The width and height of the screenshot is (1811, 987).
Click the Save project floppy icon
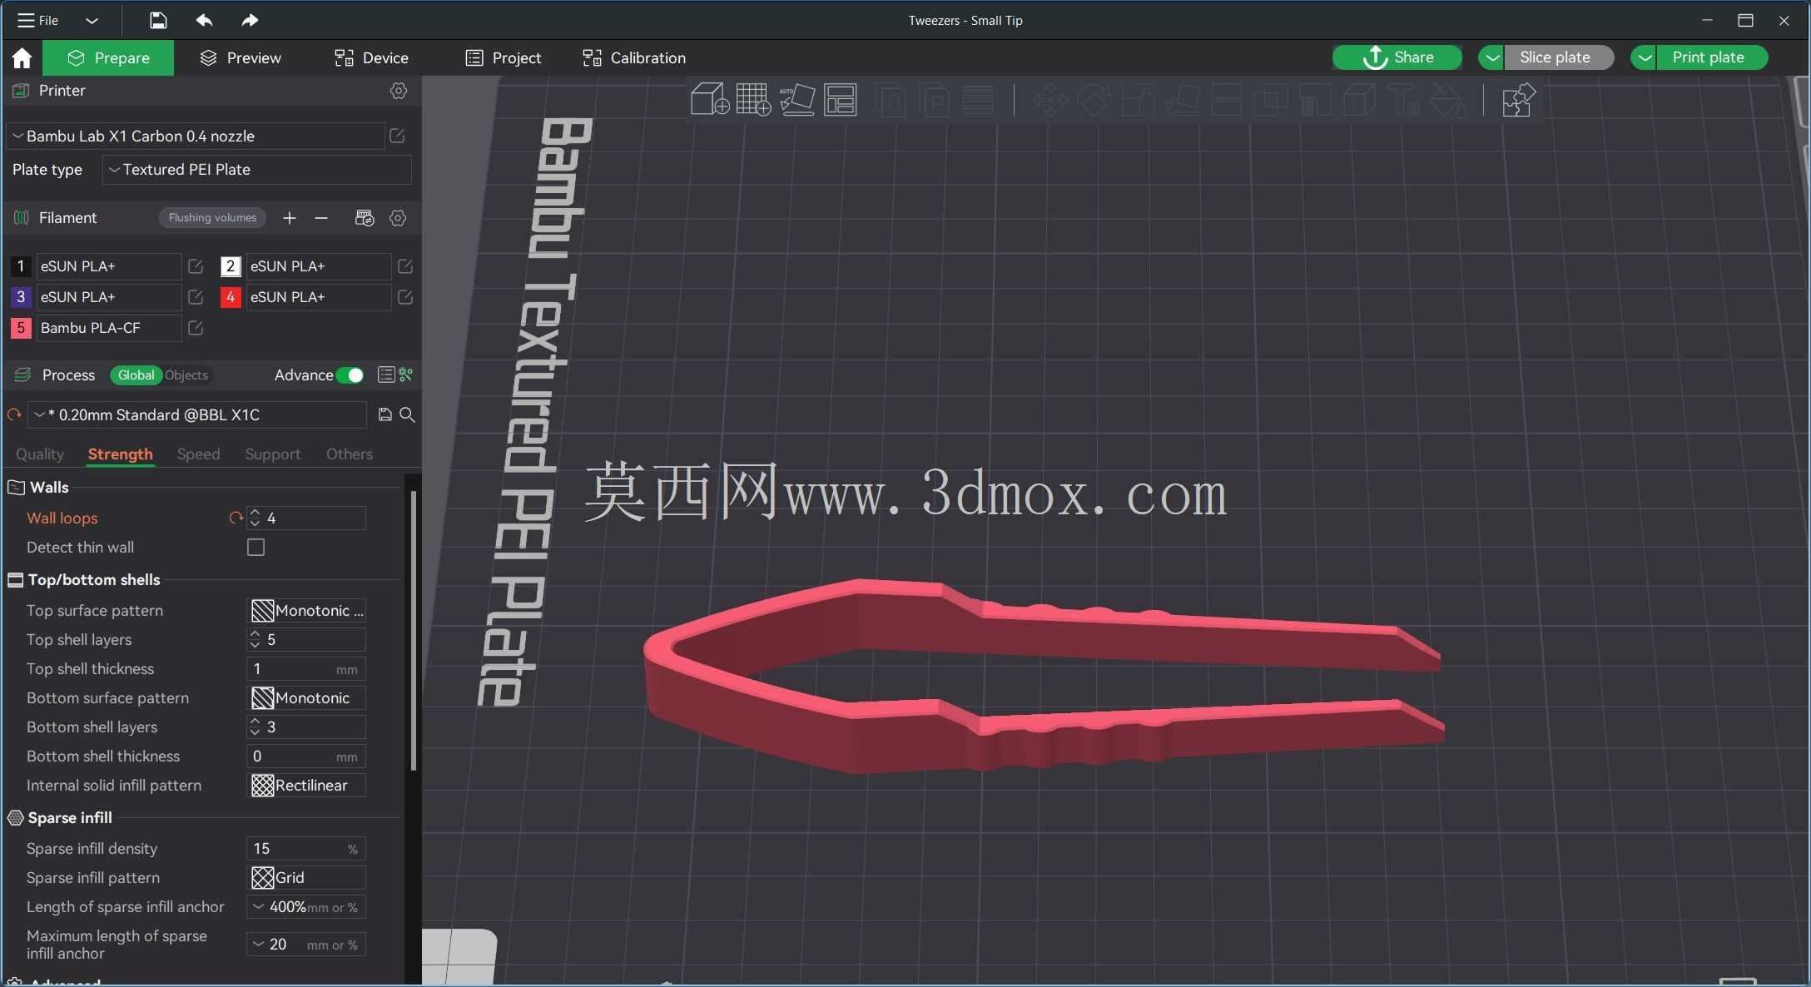pos(158,20)
